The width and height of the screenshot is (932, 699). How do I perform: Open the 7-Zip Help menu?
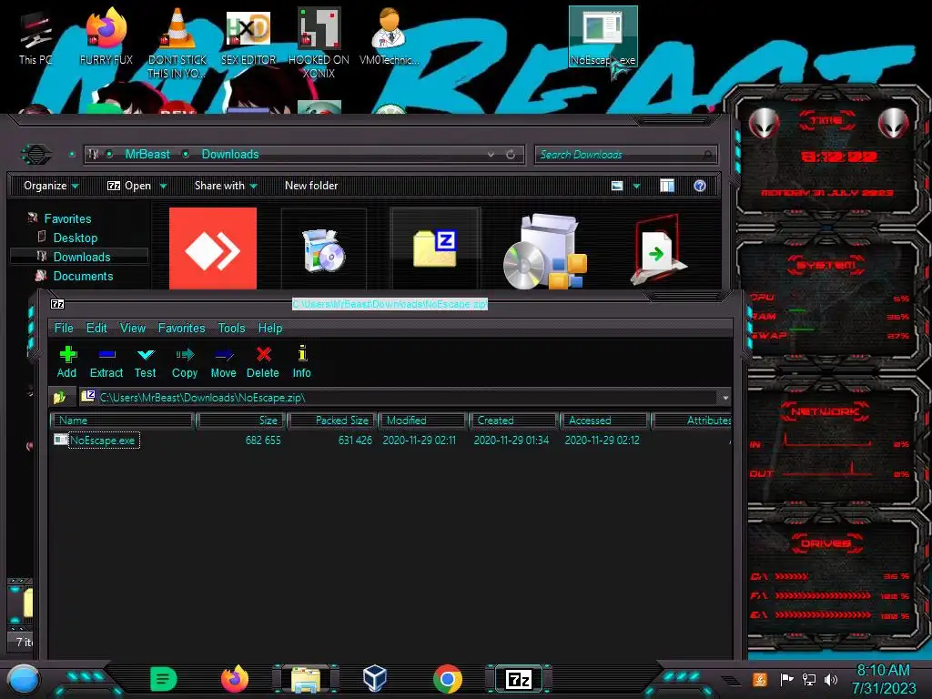pyautogui.click(x=269, y=328)
